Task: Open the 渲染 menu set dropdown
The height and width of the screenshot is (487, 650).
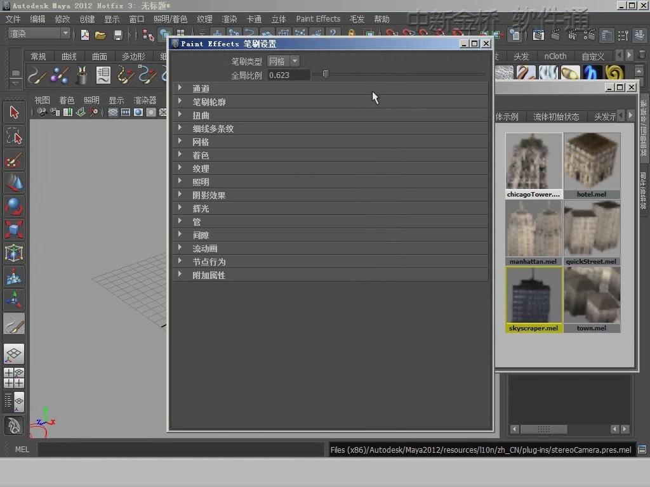Action: (x=39, y=34)
